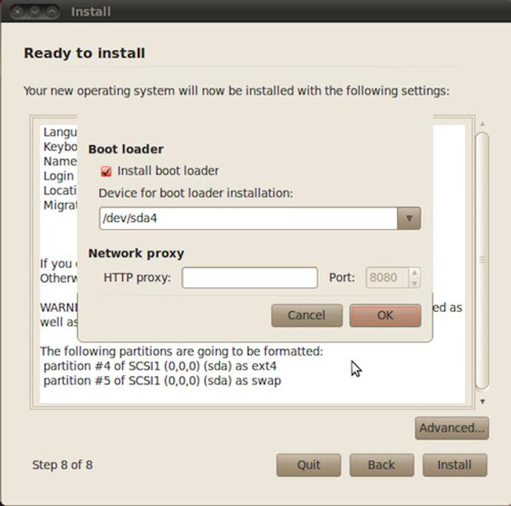Decrease the Port value with down arrow
This screenshot has width=511, height=506.
point(414,283)
